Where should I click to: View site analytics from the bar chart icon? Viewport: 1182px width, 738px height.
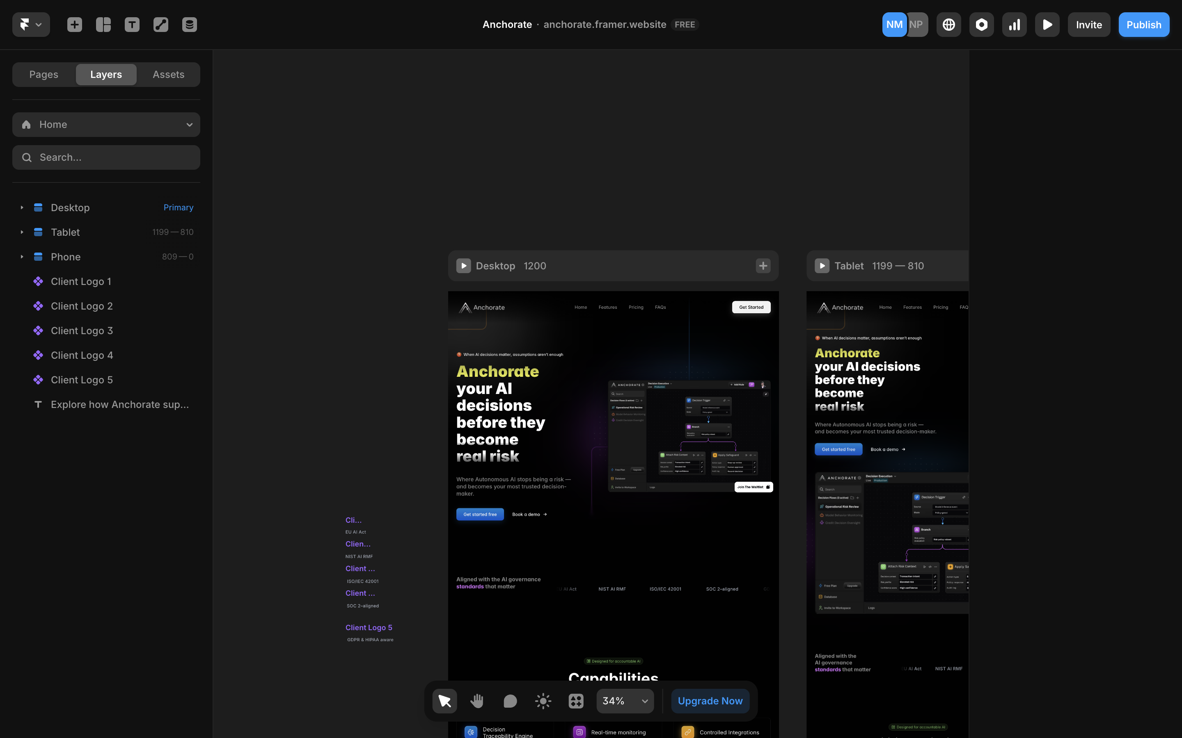[x=1014, y=24]
